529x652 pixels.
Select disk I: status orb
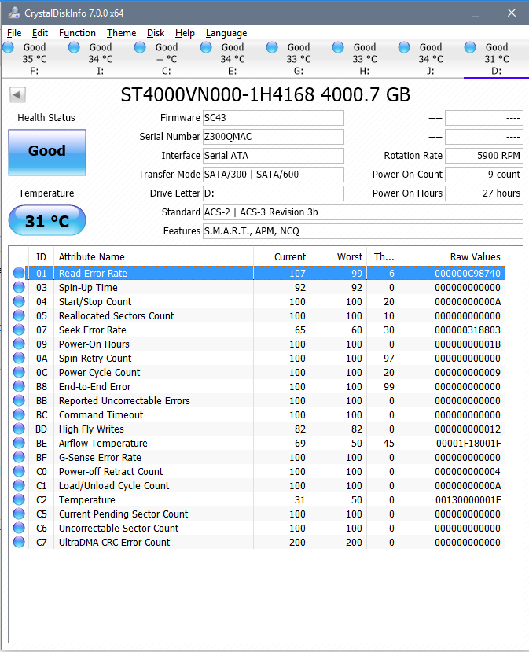coord(74,47)
